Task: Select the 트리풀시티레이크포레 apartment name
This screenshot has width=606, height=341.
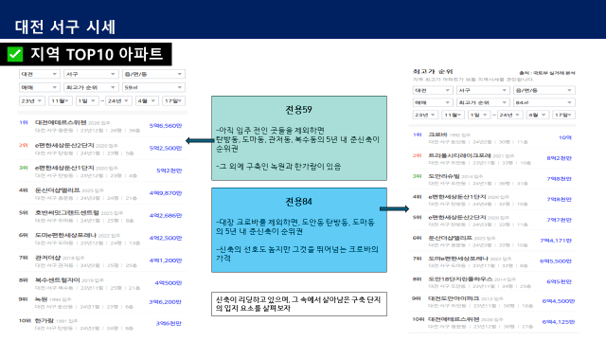Action: (459, 155)
